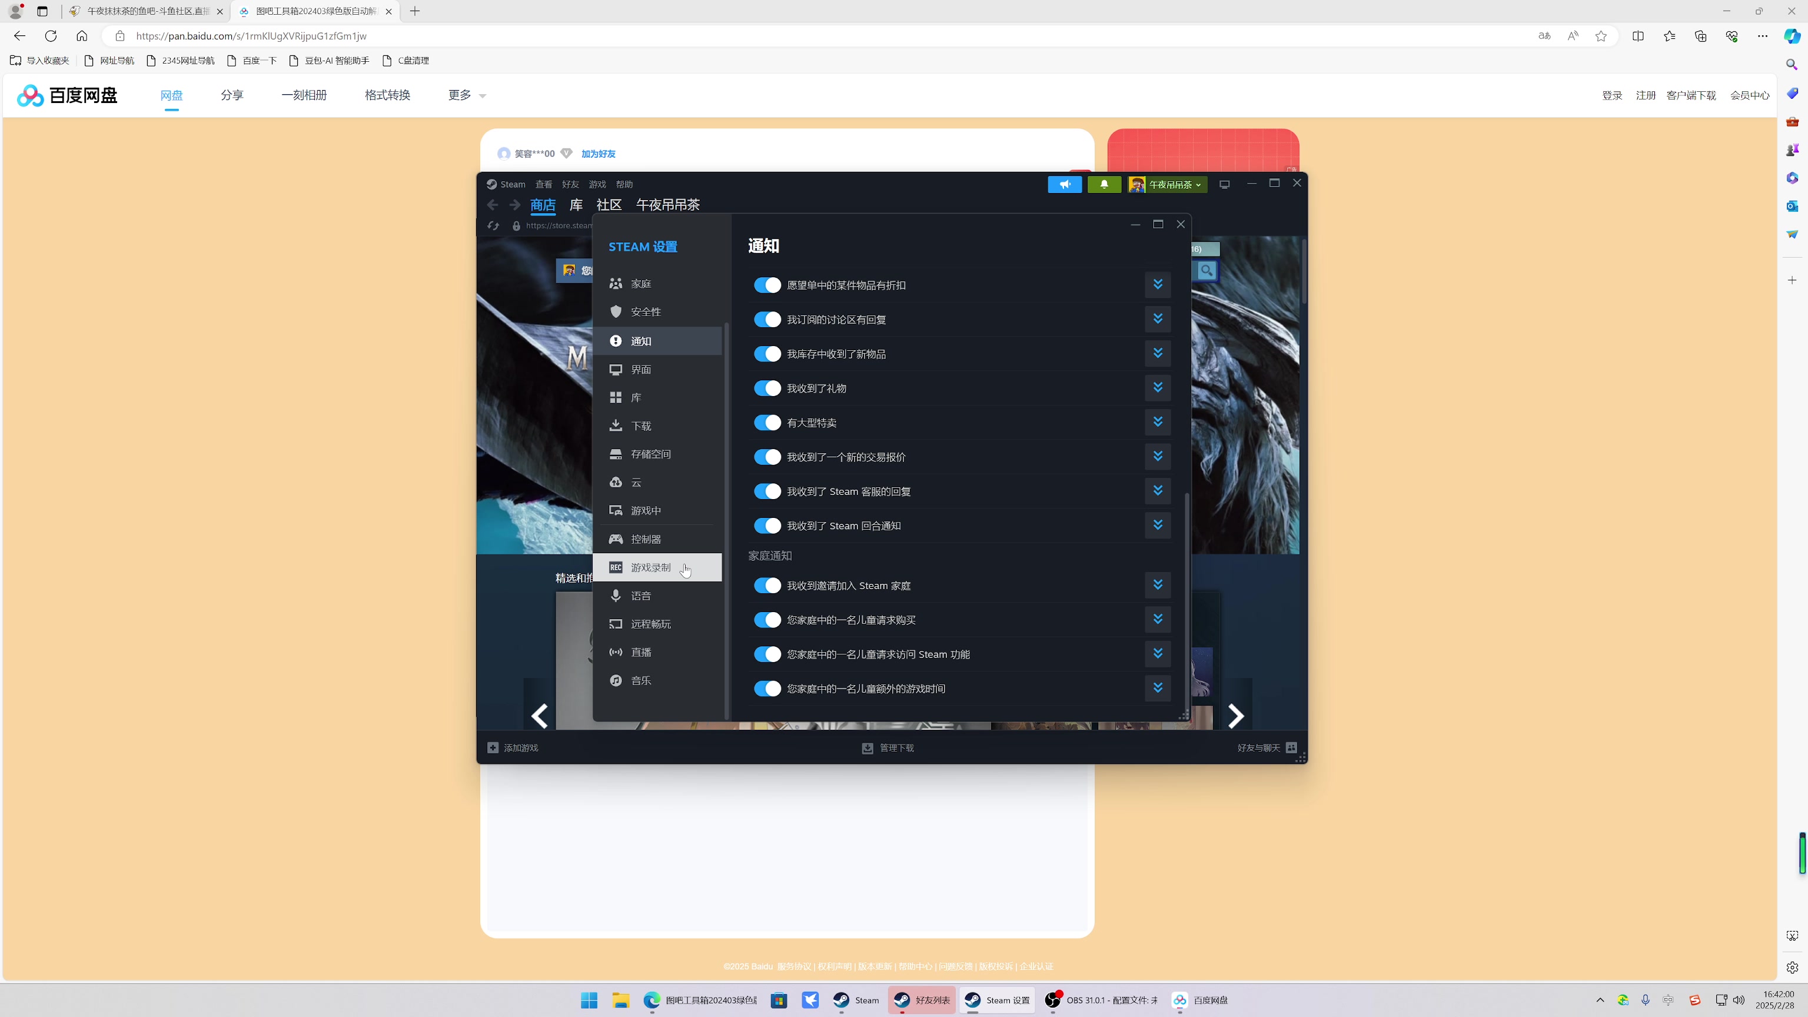Open the 直播 settings section

(657, 652)
